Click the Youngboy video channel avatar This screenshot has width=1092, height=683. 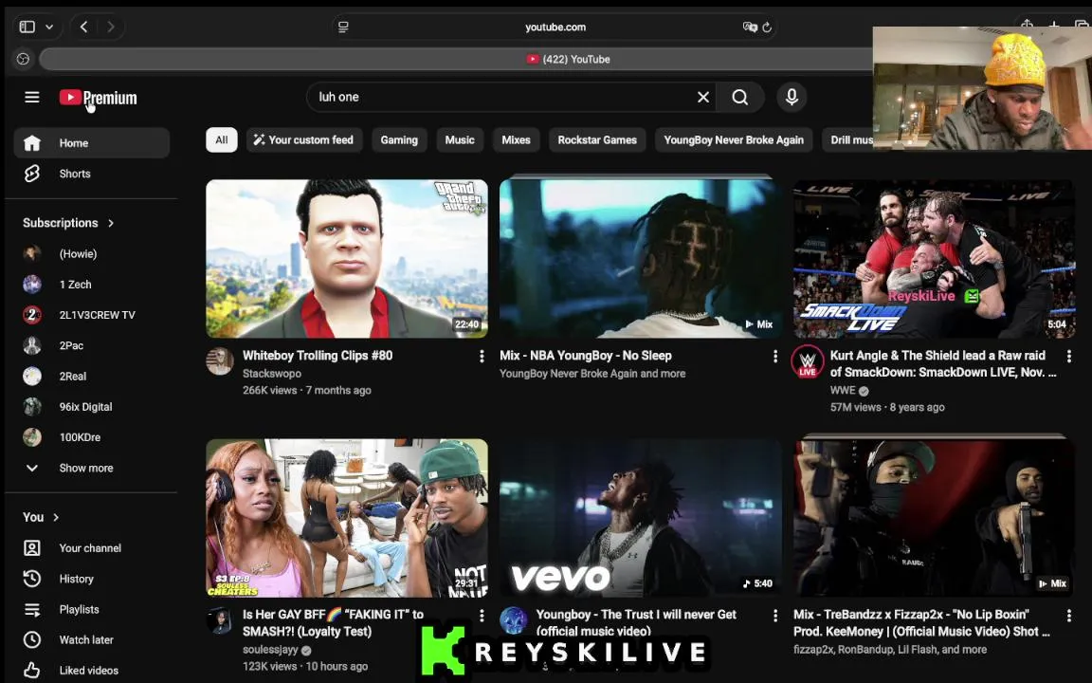(514, 620)
